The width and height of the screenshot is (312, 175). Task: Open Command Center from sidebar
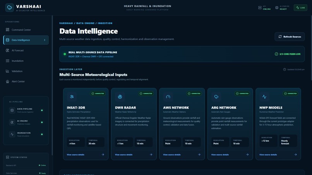coord(26,30)
